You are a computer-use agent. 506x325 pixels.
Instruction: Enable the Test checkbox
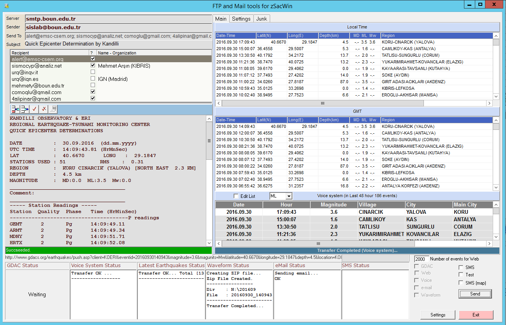coord(461,275)
